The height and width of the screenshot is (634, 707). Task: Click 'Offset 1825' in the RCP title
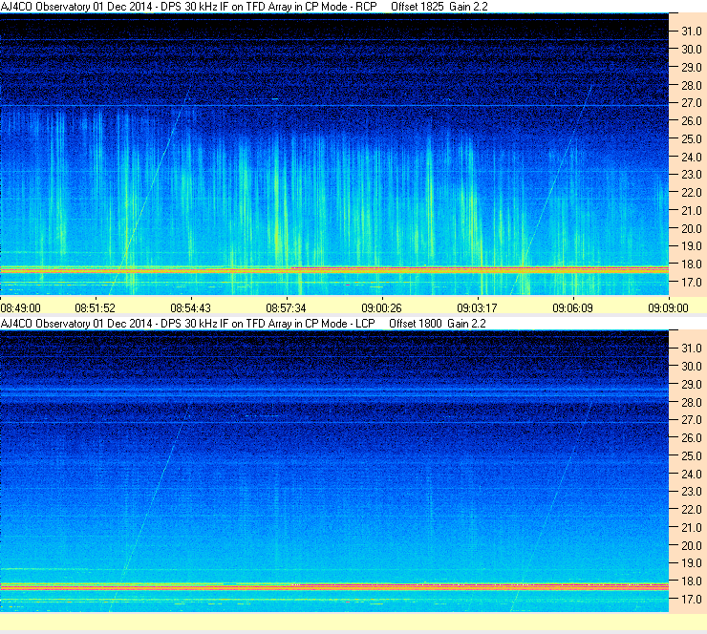pos(418,7)
